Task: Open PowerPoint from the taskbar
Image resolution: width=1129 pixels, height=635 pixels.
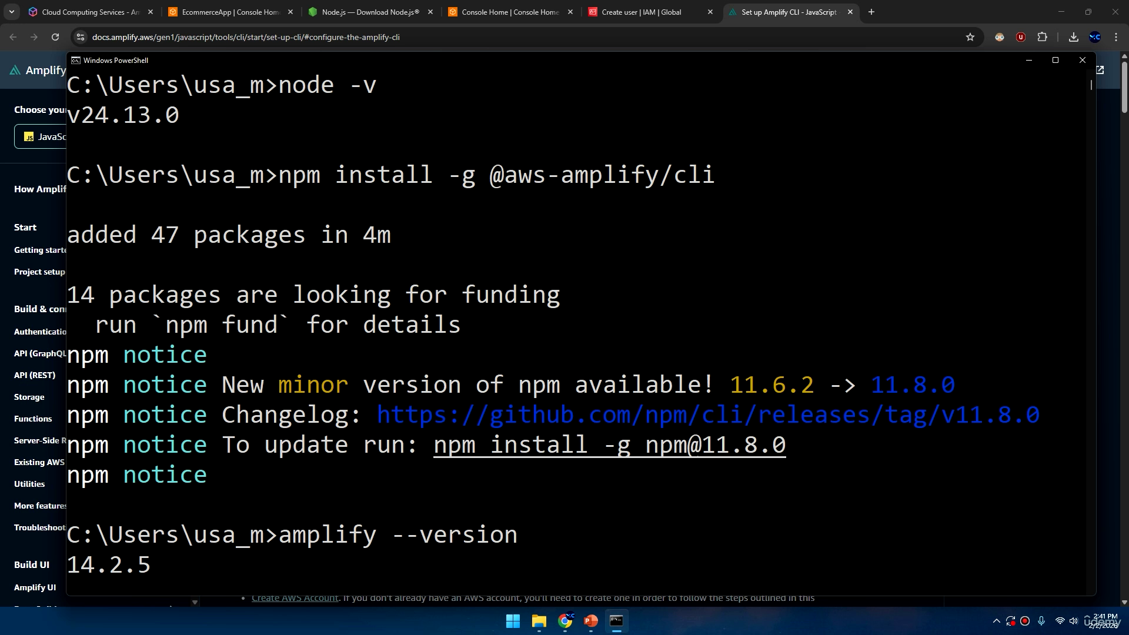Action: 591,621
